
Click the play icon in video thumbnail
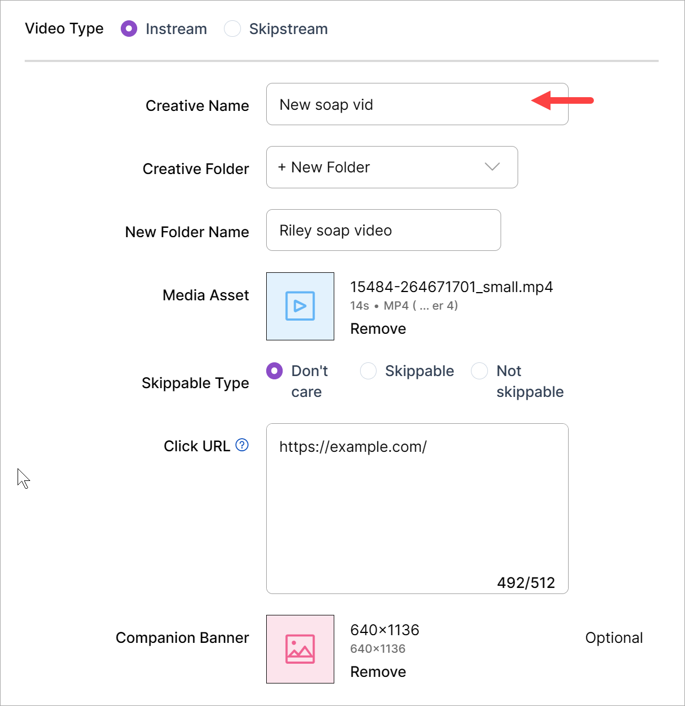click(300, 306)
